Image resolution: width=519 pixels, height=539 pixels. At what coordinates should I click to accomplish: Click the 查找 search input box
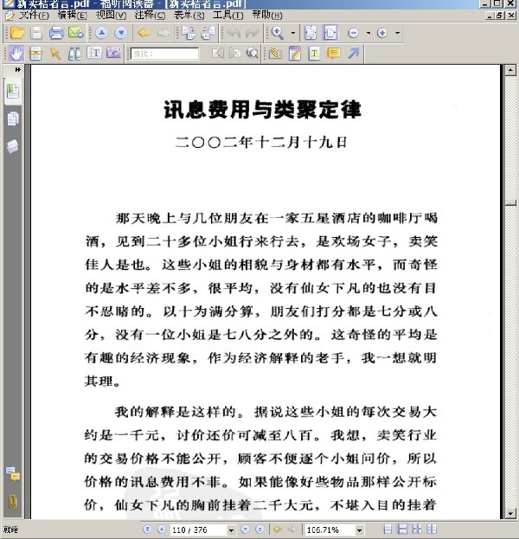[x=164, y=54]
